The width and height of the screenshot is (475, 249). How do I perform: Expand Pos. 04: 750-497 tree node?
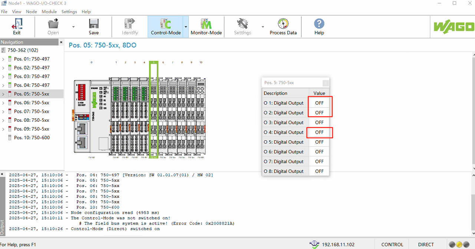point(3,85)
